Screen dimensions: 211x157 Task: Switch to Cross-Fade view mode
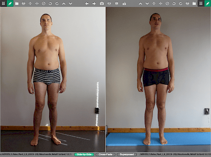tap(105, 154)
